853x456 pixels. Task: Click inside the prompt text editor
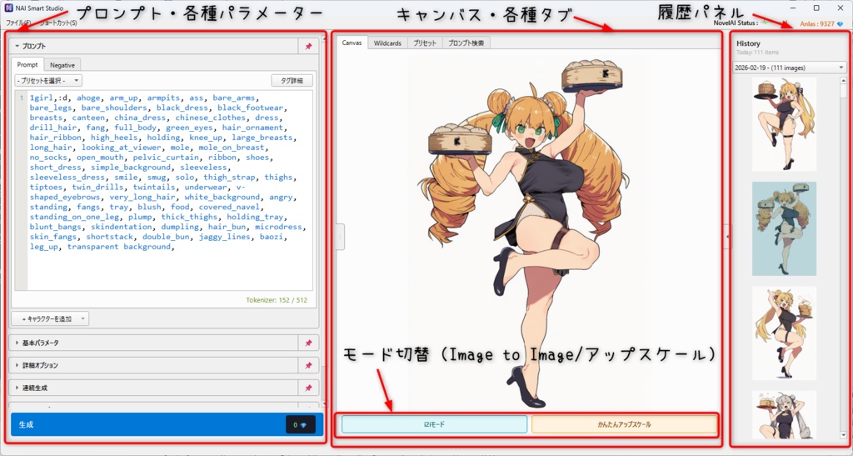coord(170,190)
